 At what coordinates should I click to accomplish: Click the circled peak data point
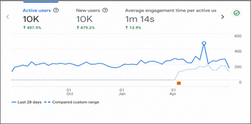tap(204, 43)
